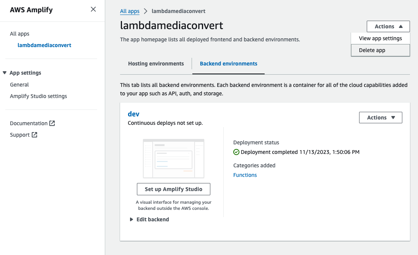418x255 pixels.
Task: Expand the Edit backend section
Action: click(x=131, y=219)
